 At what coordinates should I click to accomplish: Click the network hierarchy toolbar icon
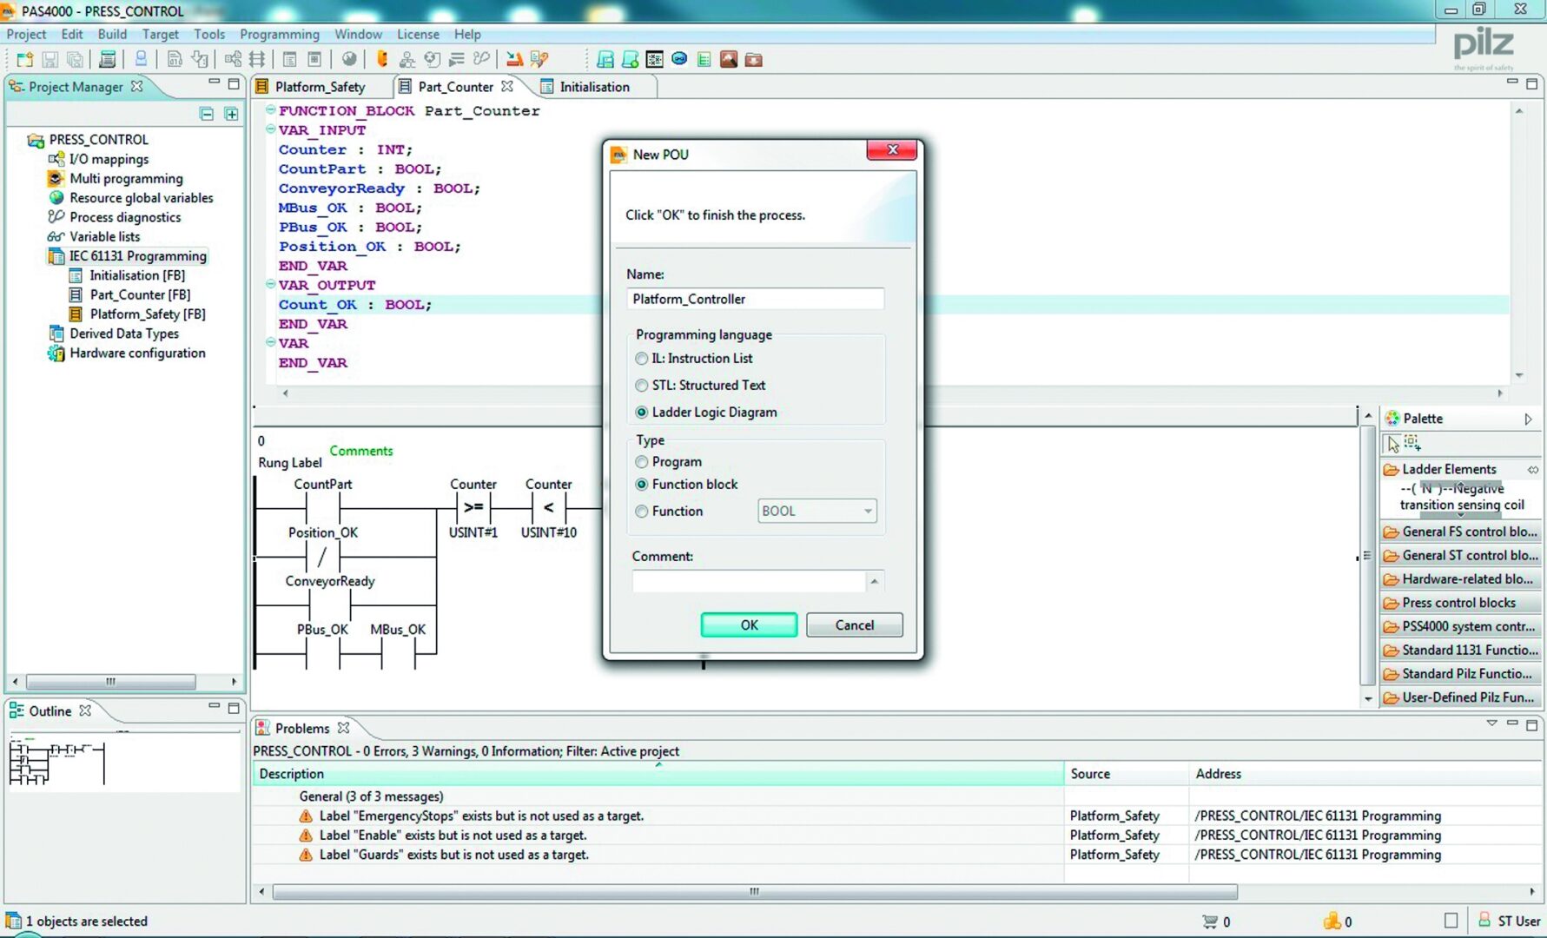[x=407, y=59]
